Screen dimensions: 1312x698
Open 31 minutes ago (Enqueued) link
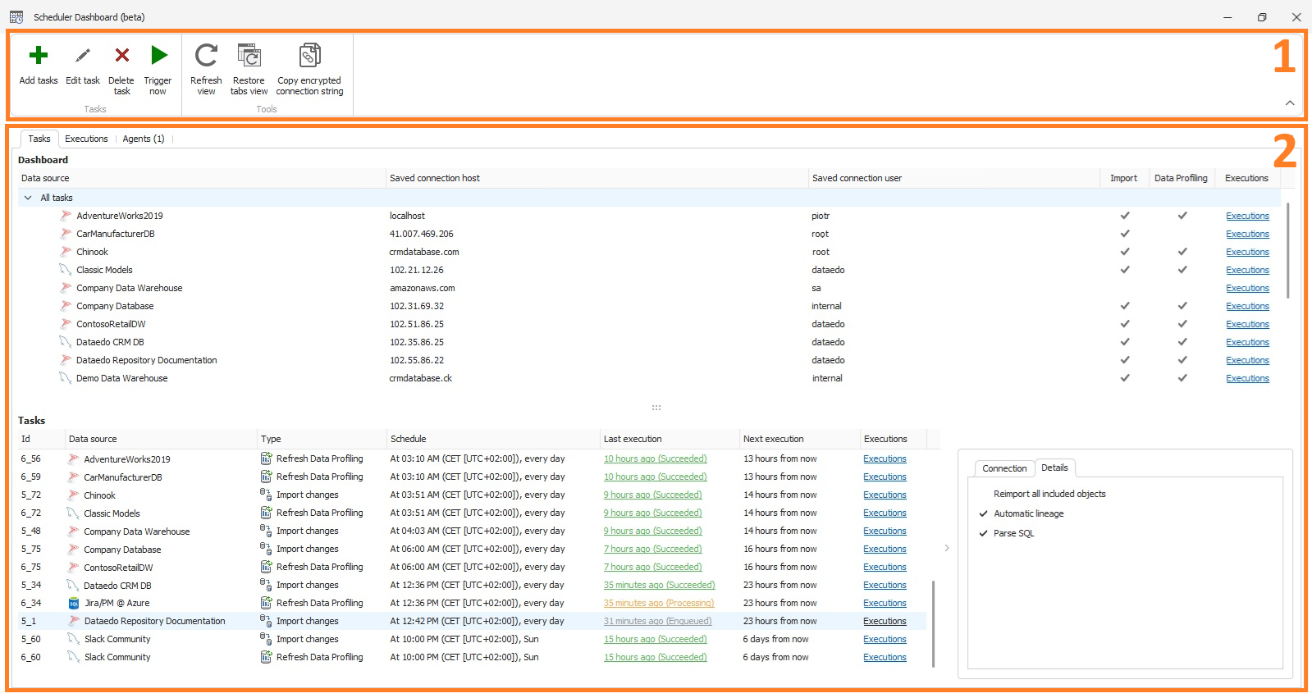click(657, 621)
